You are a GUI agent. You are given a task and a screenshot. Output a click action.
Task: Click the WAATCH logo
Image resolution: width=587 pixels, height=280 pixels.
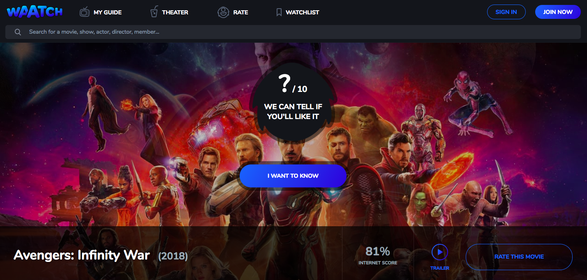pyautogui.click(x=35, y=12)
